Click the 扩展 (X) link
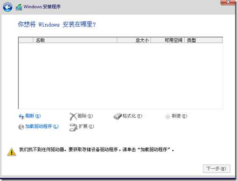Image resolution: width=237 pixels, height=181 pixels. click(x=86, y=126)
